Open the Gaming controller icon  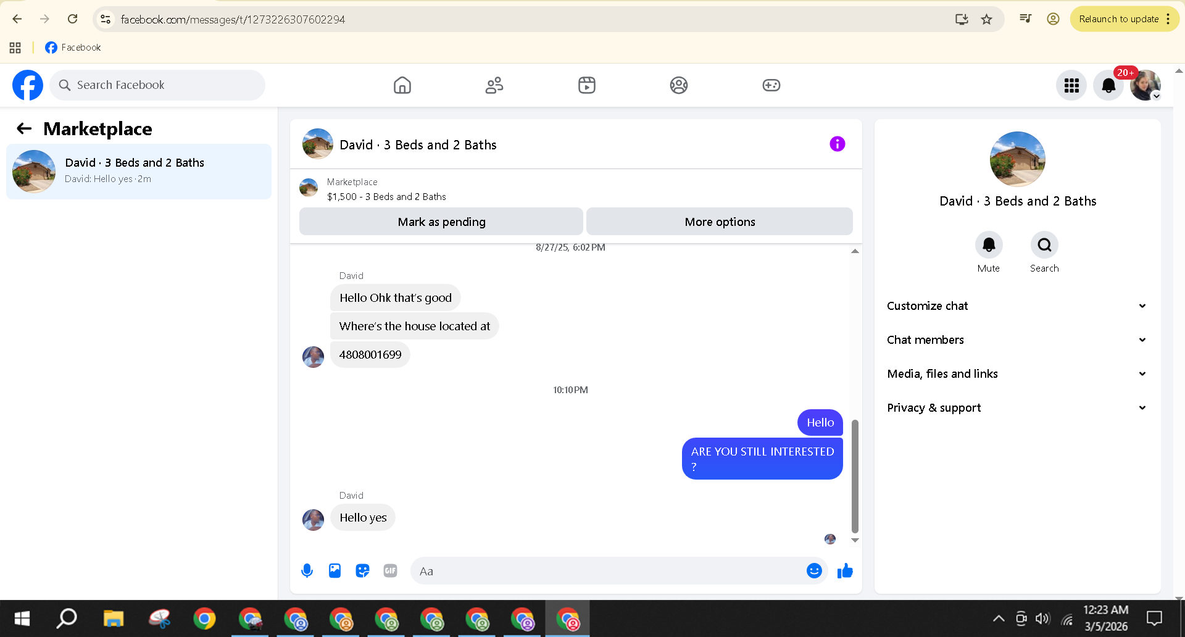771,85
